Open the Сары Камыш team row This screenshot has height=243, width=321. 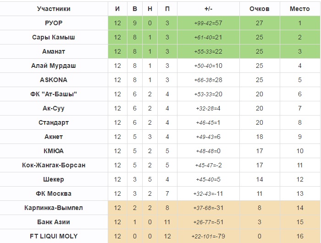54,37
